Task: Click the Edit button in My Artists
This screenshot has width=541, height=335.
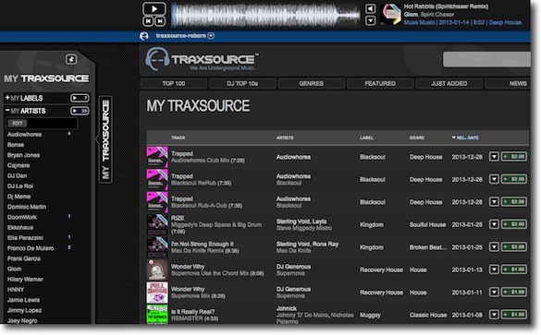Action: [18, 123]
